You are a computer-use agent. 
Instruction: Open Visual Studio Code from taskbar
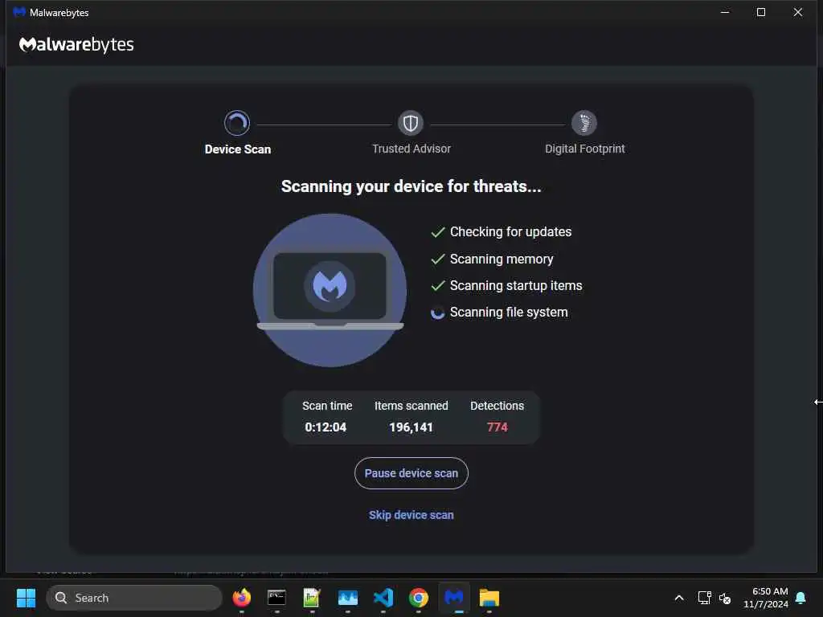(x=383, y=598)
